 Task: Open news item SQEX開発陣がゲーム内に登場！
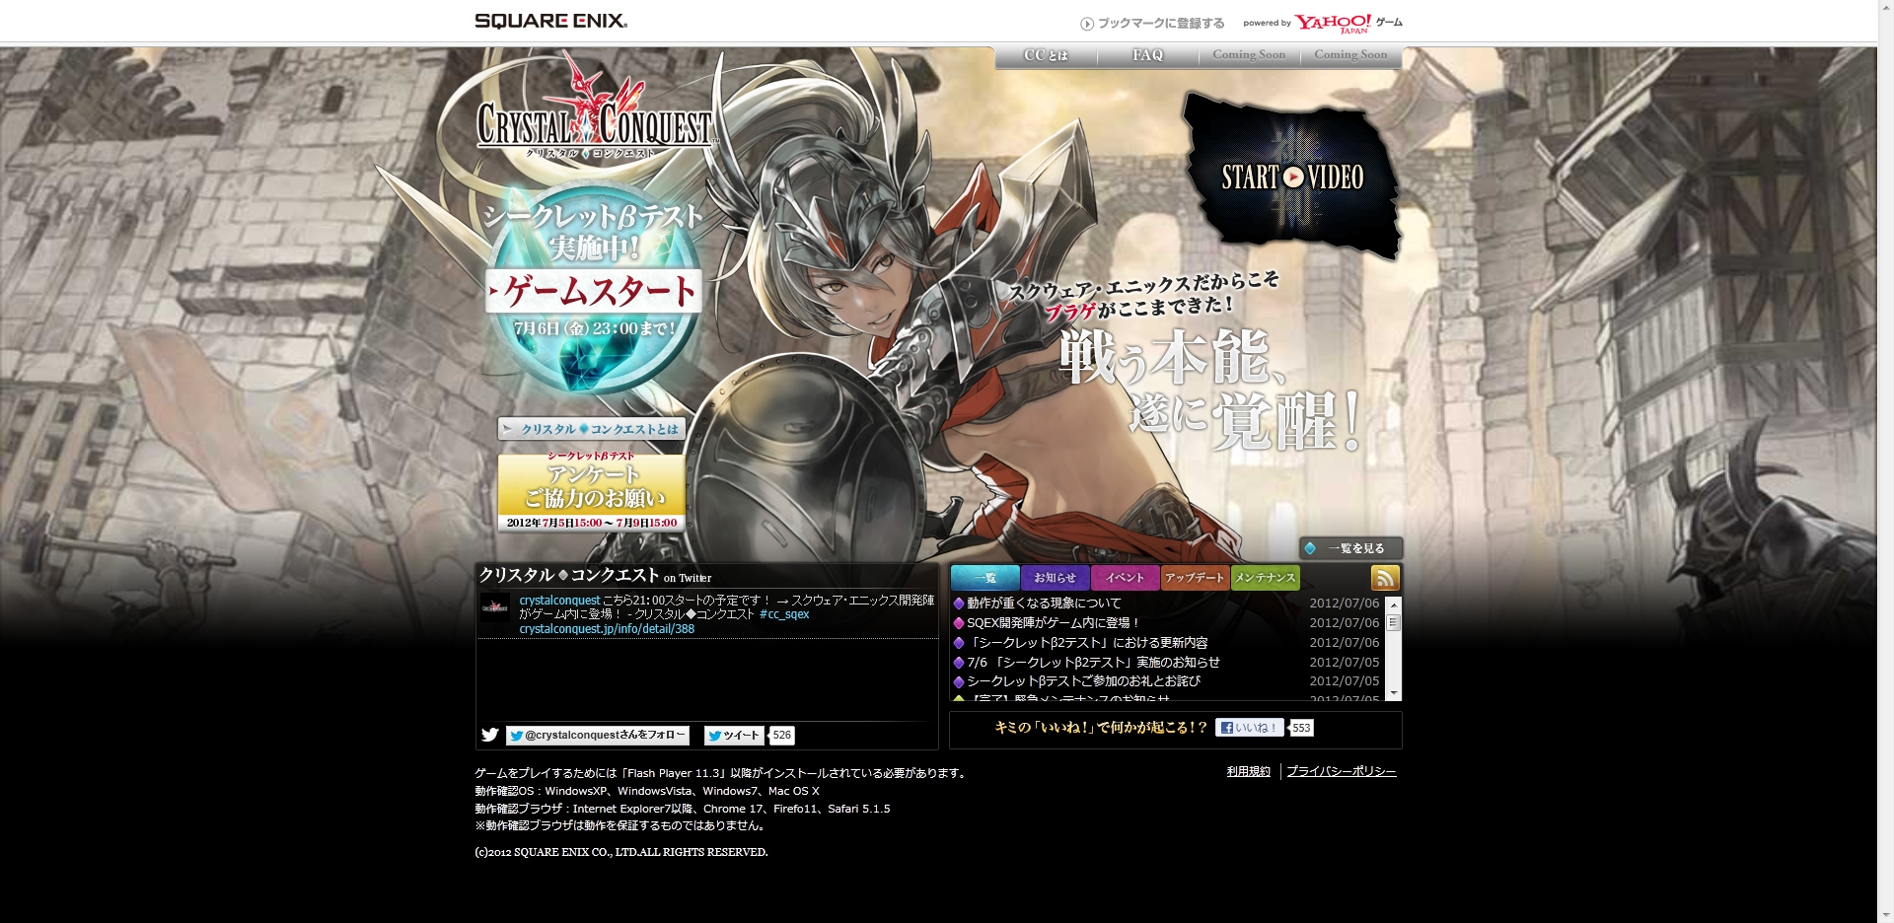click(x=1054, y=623)
